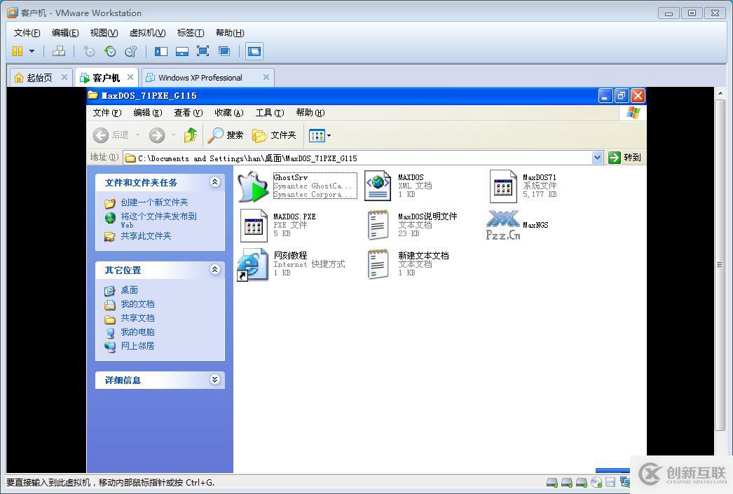Go up one folder level icon

[x=191, y=135]
